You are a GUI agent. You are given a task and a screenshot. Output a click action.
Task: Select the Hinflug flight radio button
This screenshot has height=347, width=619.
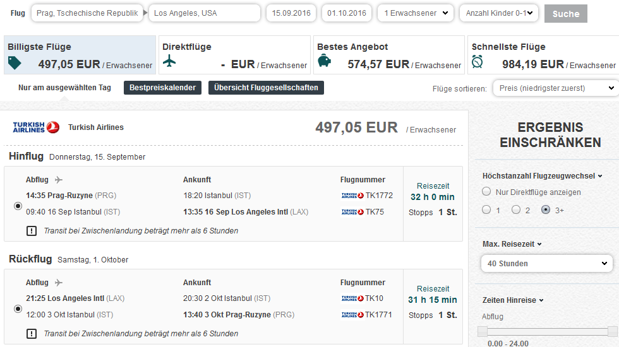[18, 206]
